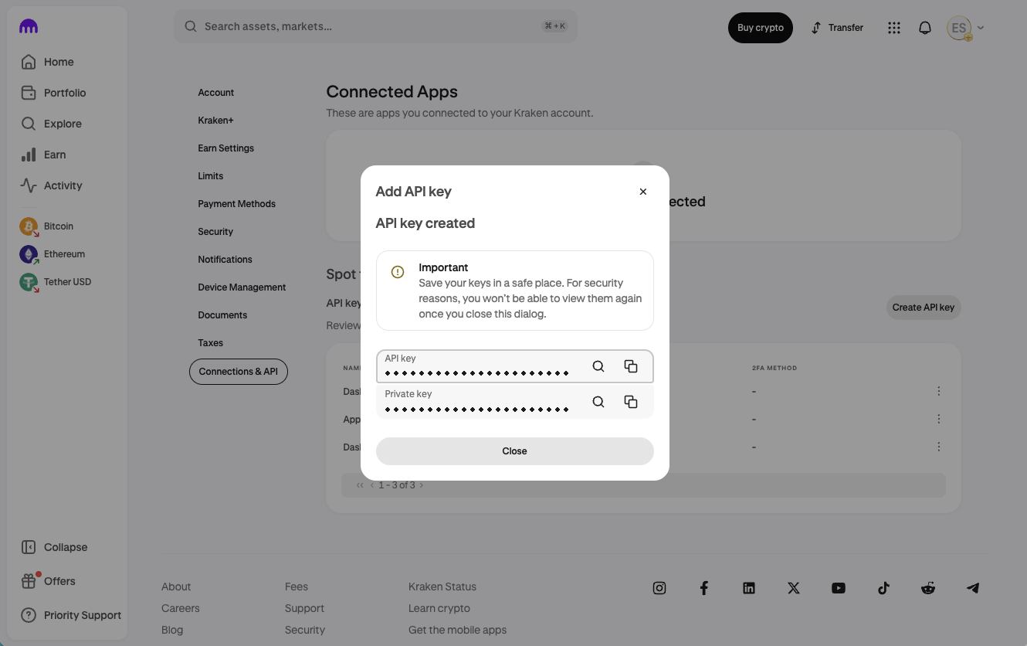This screenshot has height=646, width=1027.
Task: Reveal the API key value
Action: click(598, 366)
